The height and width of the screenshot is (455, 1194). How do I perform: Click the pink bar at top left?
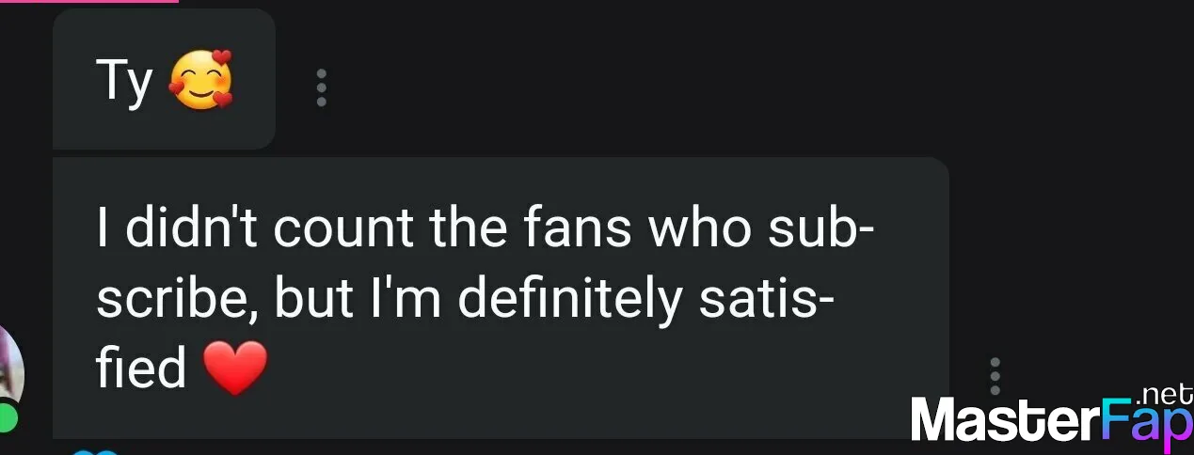[x=88, y=1]
